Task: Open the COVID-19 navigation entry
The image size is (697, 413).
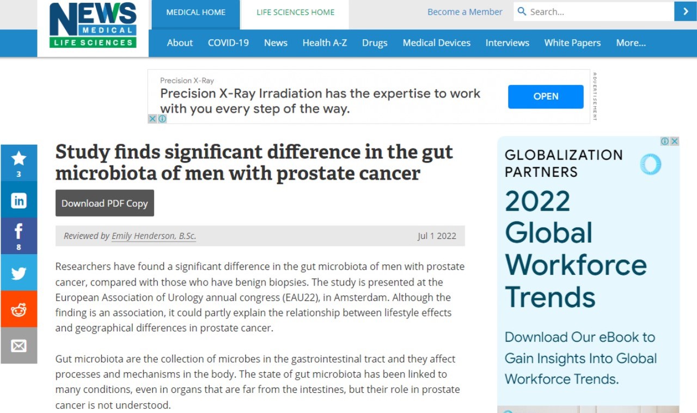Action: pos(228,42)
